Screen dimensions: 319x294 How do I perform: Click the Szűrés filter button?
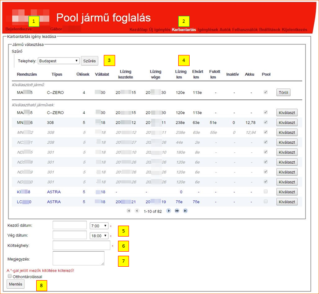pos(89,61)
